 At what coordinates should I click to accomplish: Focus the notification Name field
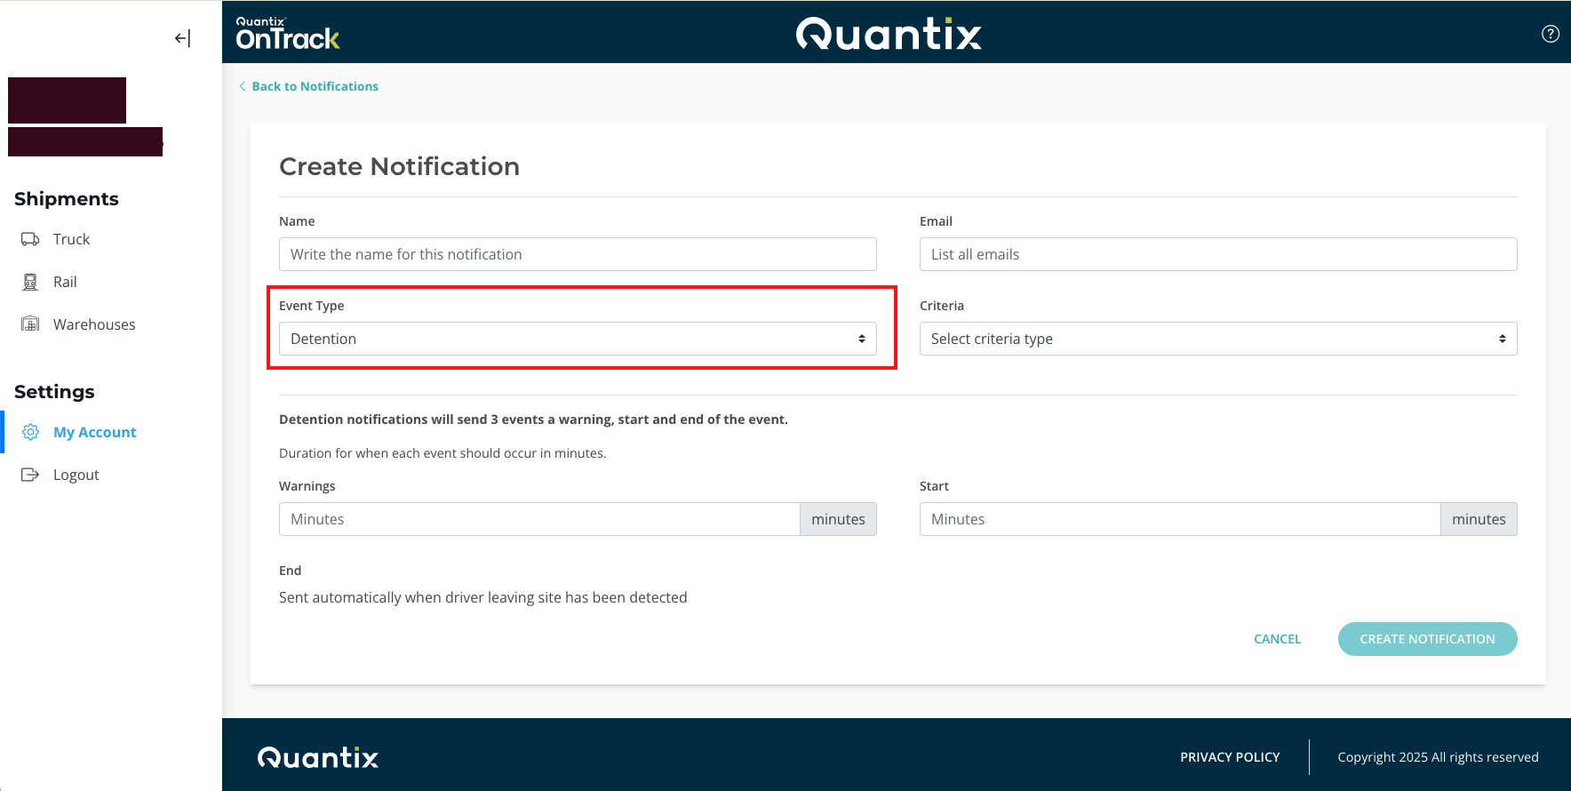pos(578,254)
